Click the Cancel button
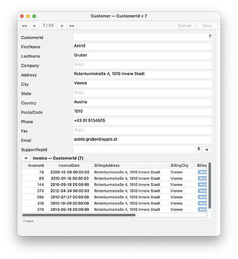The image size is (238, 259). pos(185,26)
